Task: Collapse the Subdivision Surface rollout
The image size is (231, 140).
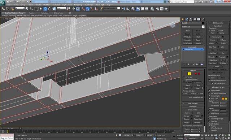Action: click(218, 87)
